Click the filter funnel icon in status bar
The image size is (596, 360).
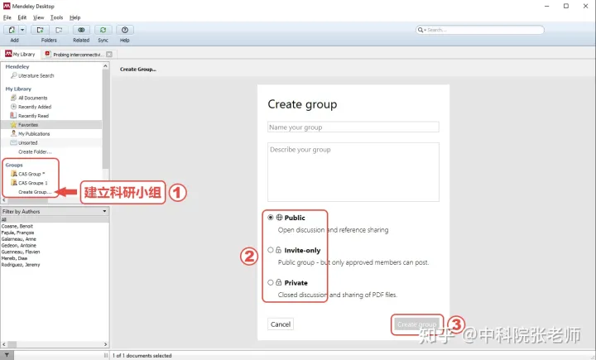[7, 355]
